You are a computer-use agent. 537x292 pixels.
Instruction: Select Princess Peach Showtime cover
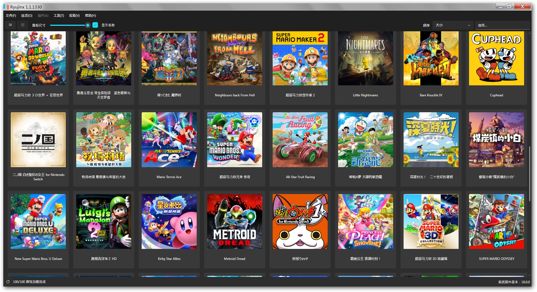pyautogui.click(x=365, y=221)
